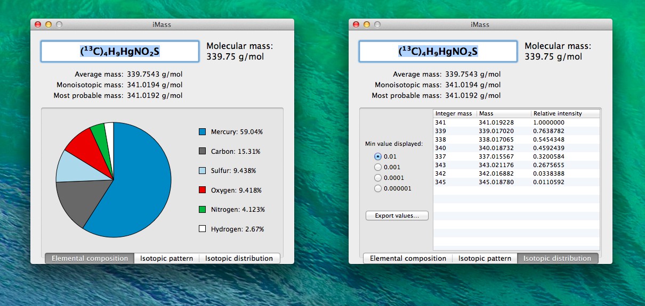
Task: Close the right iMass window
Action: (x=356, y=24)
